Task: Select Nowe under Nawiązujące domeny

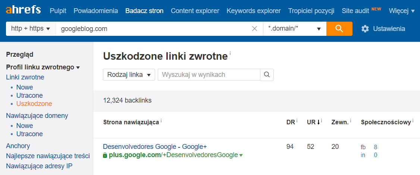Action: tap(25, 126)
